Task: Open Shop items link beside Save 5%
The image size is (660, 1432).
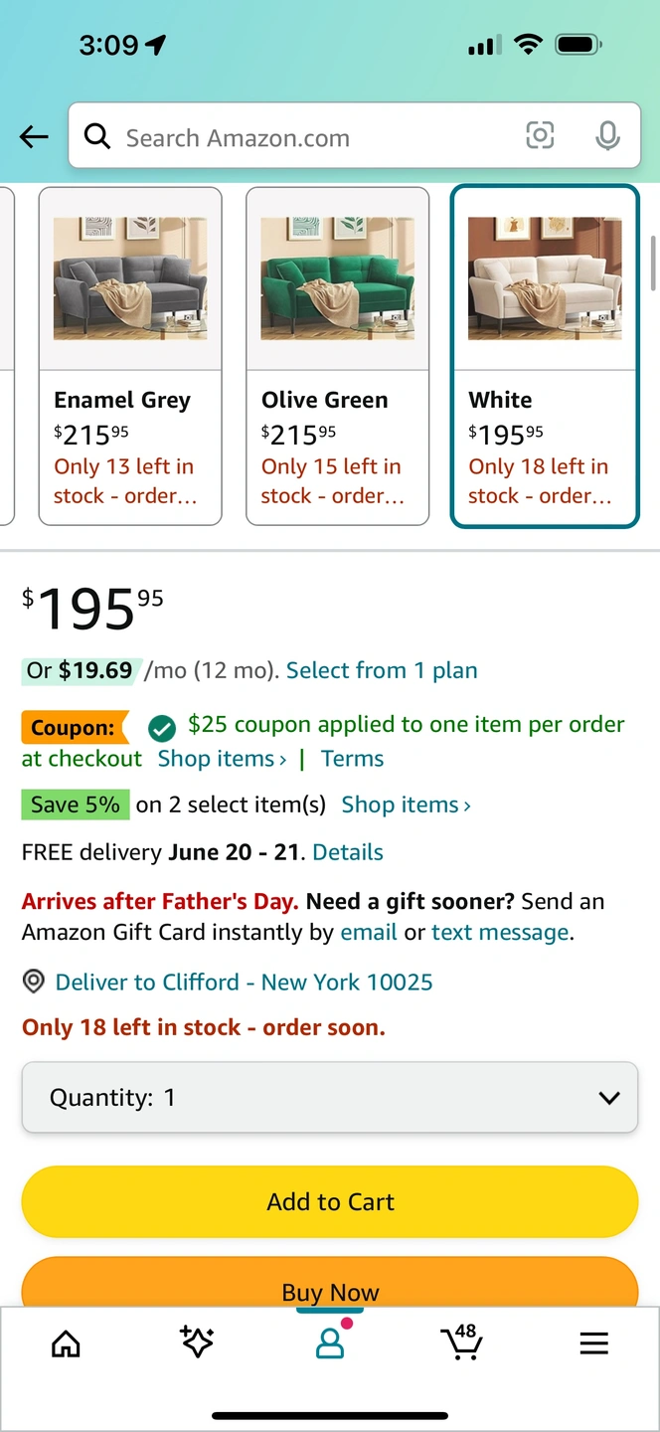Action: [406, 805]
